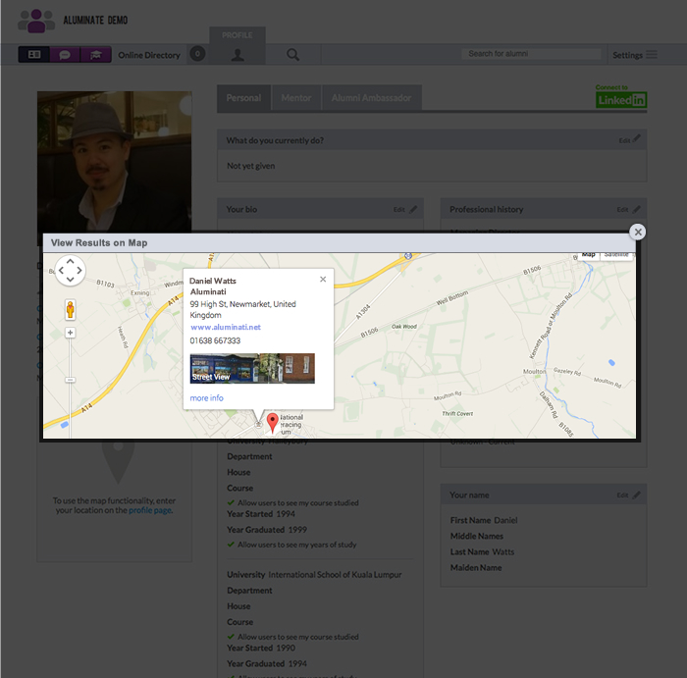Click the red location marker pin

[273, 422]
